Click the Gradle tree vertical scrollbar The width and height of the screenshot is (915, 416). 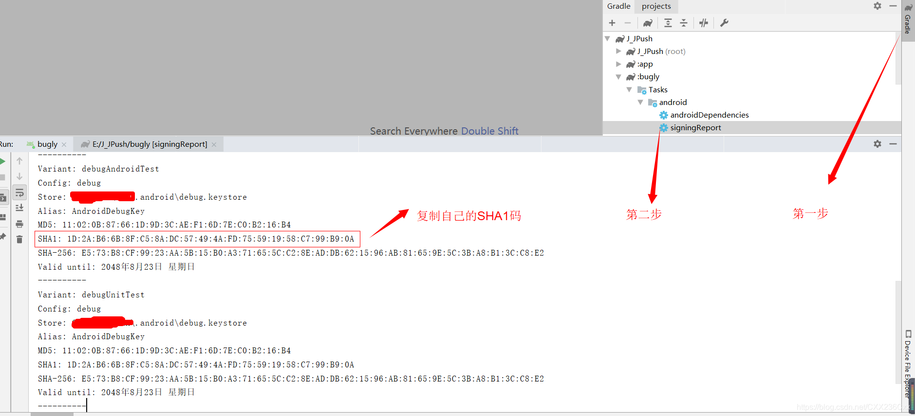(898, 59)
